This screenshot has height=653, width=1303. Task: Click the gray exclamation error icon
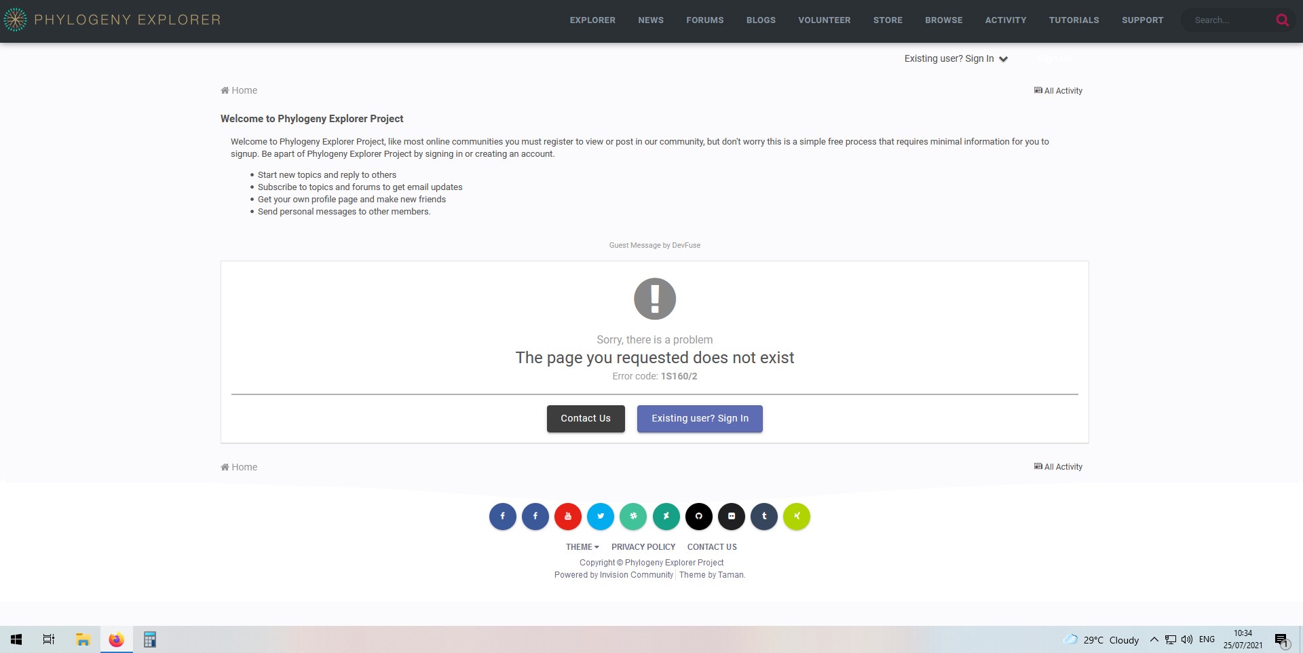click(655, 299)
